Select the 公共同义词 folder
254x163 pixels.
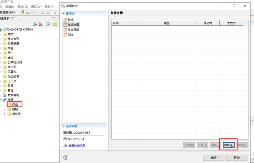pos(15,62)
